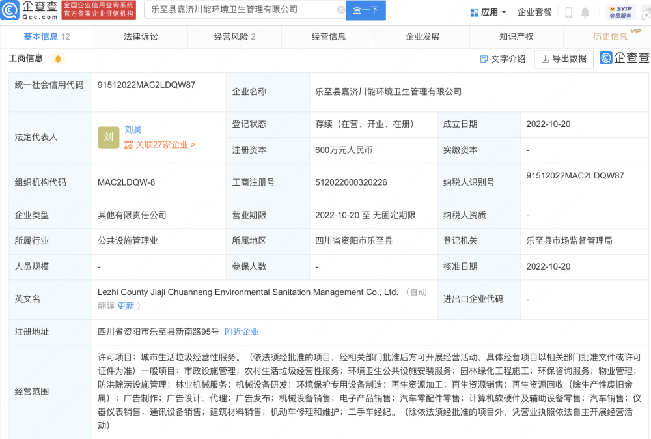The height and width of the screenshot is (439, 651).
Task: Switch to the 法律诉讼 tab
Action: coord(141,37)
